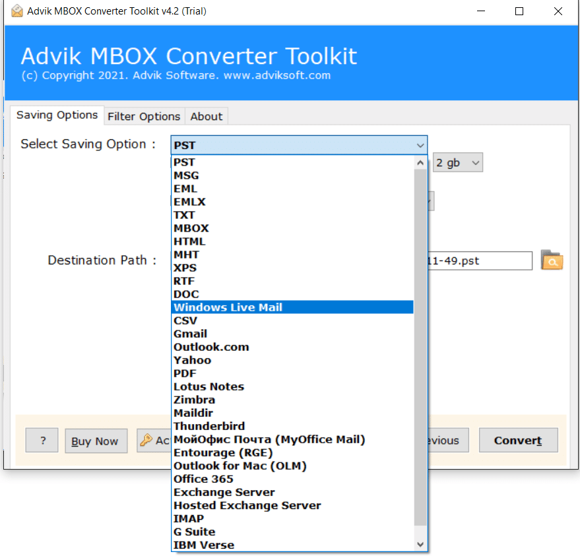The image size is (580, 556).
Task: Select the Exchange Server option
Action: tap(292, 492)
